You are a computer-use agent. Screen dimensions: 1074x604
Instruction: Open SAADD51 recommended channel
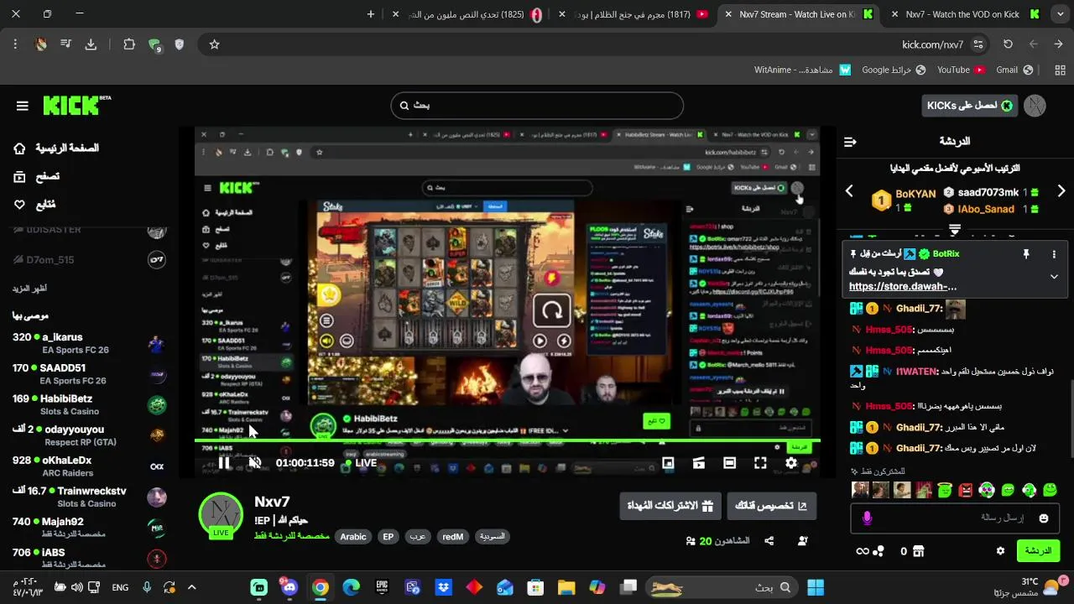pos(90,374)
